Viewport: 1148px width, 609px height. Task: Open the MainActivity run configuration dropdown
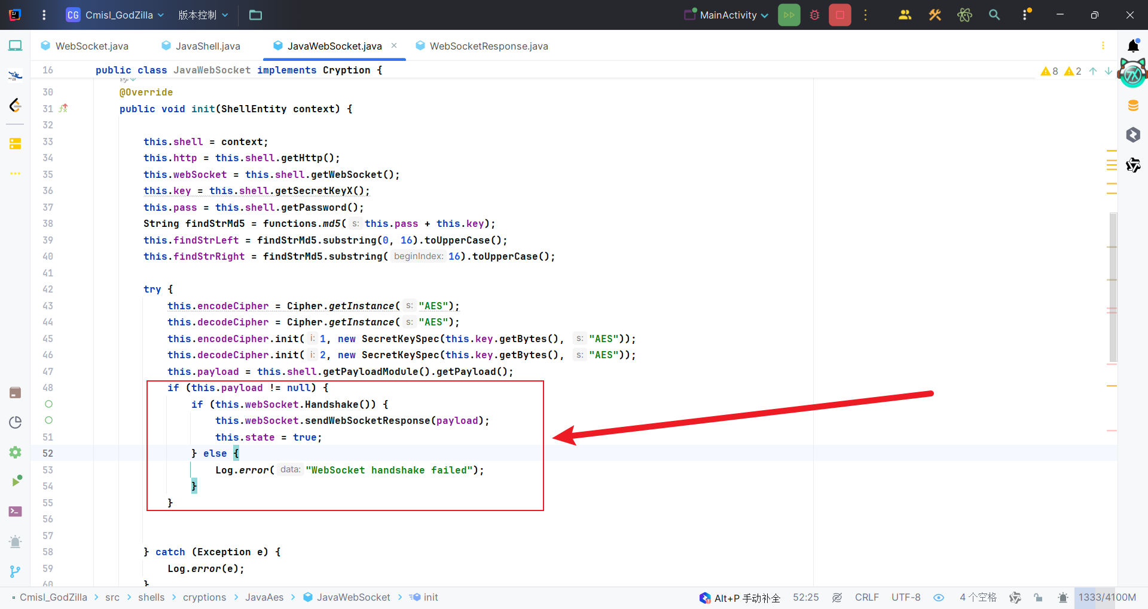coord(726,15)
